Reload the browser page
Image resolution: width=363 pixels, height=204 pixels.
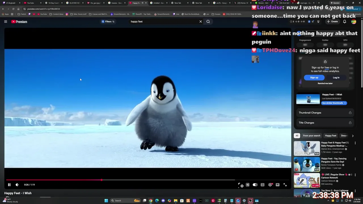[13, 9]
